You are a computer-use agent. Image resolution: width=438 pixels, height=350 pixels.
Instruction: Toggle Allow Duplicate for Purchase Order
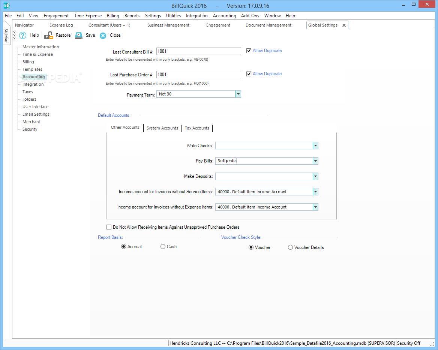tap(249, 74)
